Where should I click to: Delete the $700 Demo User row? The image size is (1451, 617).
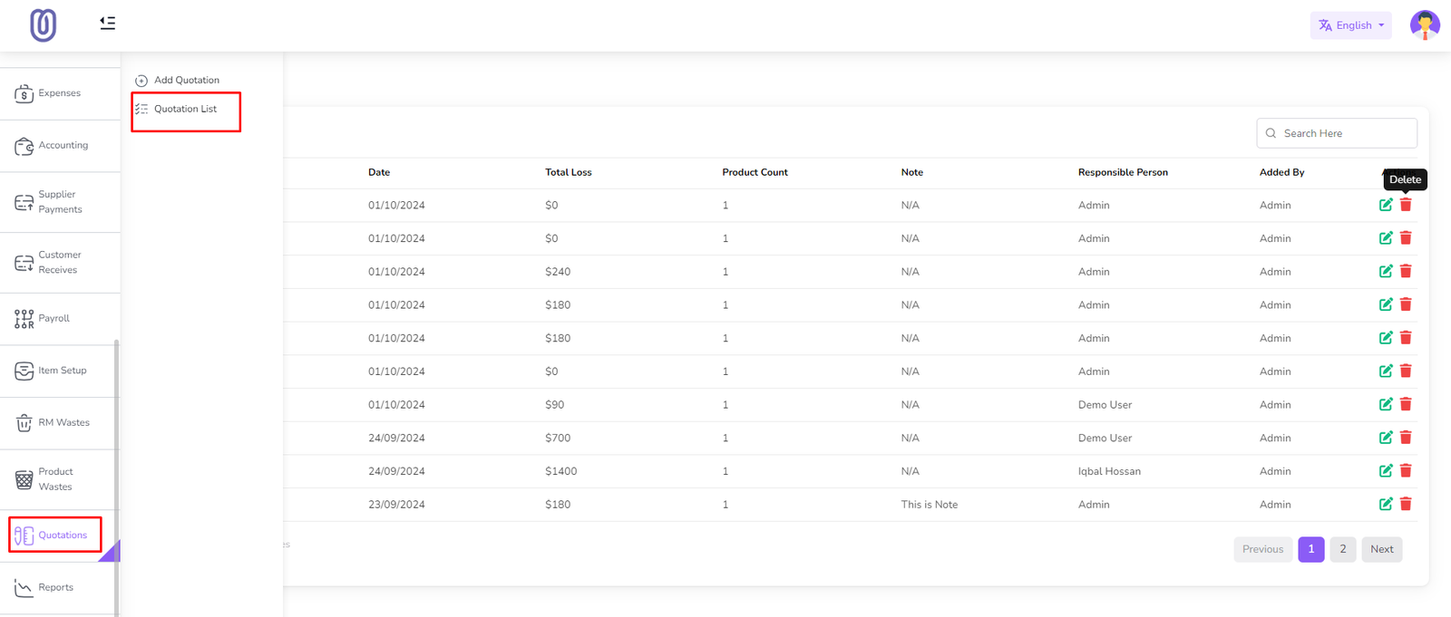click(x=1406, y=438)
